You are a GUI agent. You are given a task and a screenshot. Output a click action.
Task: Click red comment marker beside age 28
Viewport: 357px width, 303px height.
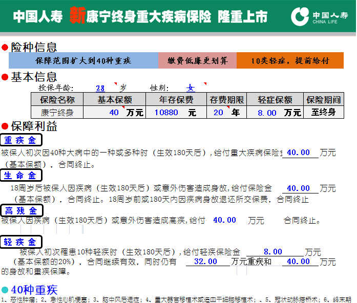point(116,84)
